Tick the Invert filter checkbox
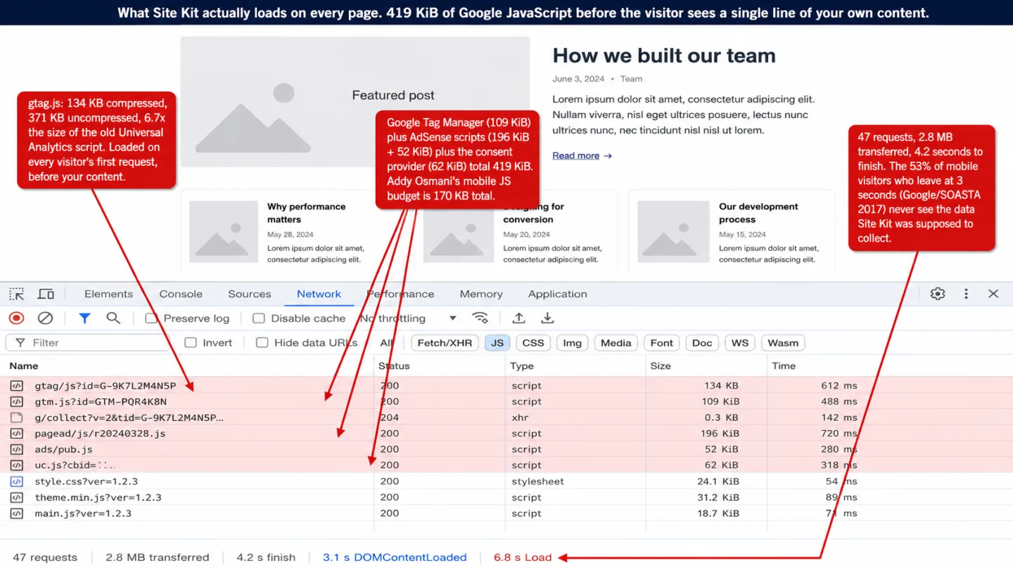 point(191,343)
